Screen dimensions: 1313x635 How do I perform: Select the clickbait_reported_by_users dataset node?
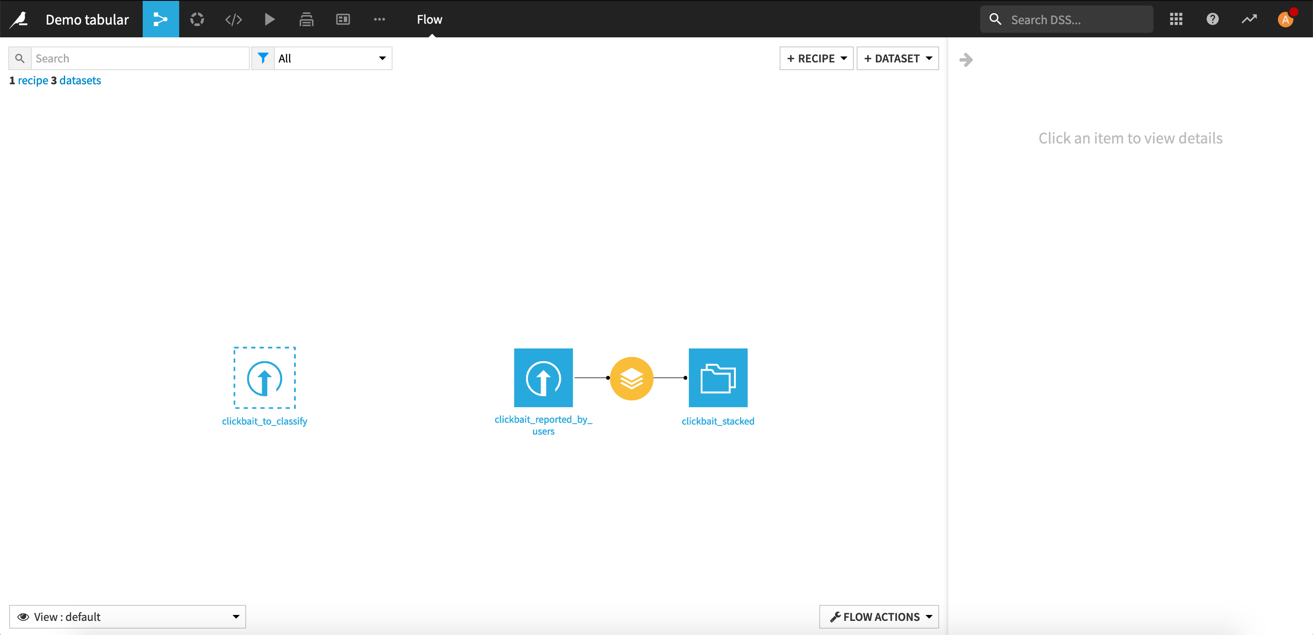point(543,378)
